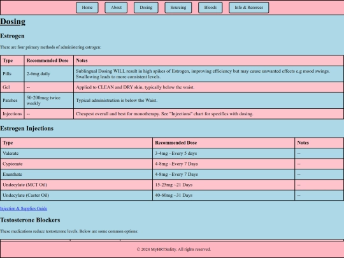The height and width of the screenshot is (258, 344).
Task: Click the Type header in Estrogen table
Action: (x=12, y=61)
